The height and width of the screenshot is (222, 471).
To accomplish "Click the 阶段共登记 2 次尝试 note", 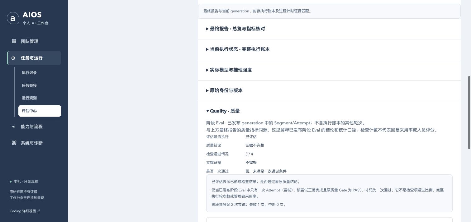I will pyautogui.click(x=249, y=205).
